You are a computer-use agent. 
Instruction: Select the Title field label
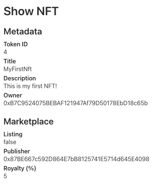tap(10, 61)
